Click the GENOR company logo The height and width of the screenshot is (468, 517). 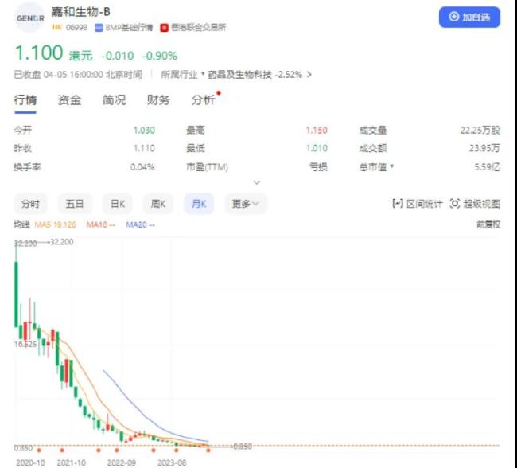coord(30,18)
